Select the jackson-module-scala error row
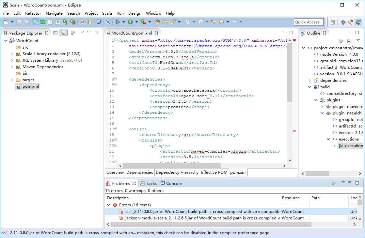This screenshot has height=238, width=365. [231, 218]
